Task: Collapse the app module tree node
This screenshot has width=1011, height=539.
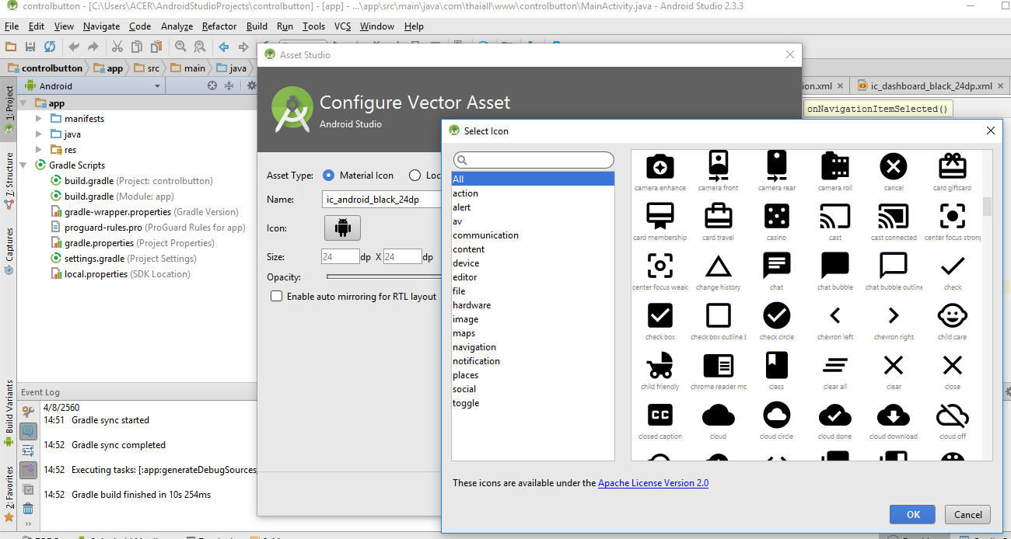Action: tap(24, 103)
